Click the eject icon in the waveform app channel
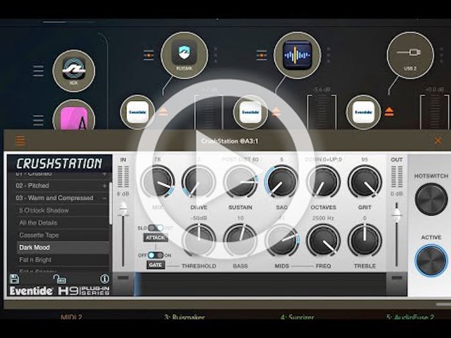Screen dimensions: 451x338 click(276, 112)
